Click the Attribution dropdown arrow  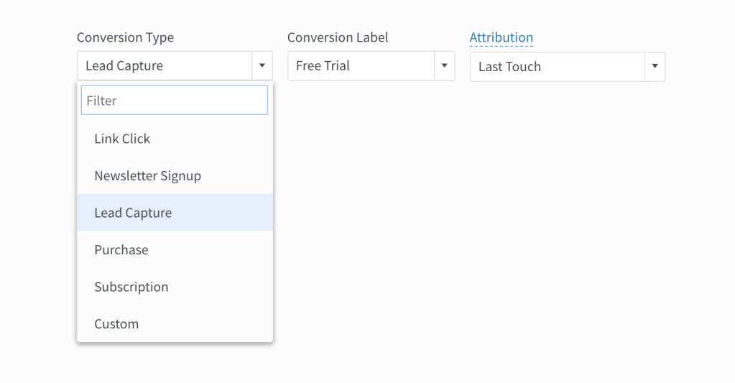click(x=655, y=67)
